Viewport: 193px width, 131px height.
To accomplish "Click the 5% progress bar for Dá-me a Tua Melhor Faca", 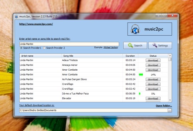I will pos(140,94).
